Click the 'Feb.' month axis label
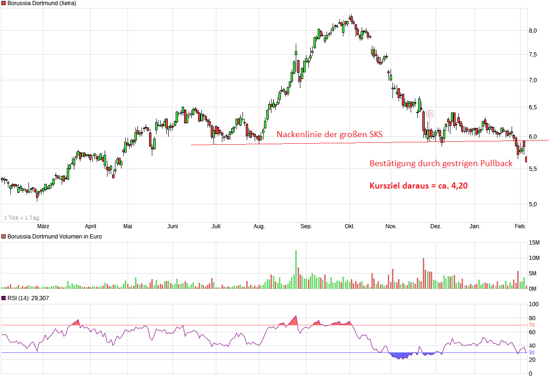The width and height of the screenshot is (549, 379). [x=520, y=226]
